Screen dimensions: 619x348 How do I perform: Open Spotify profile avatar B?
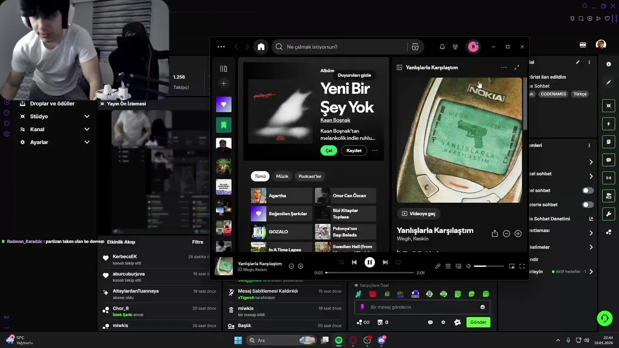coord(473,47)
